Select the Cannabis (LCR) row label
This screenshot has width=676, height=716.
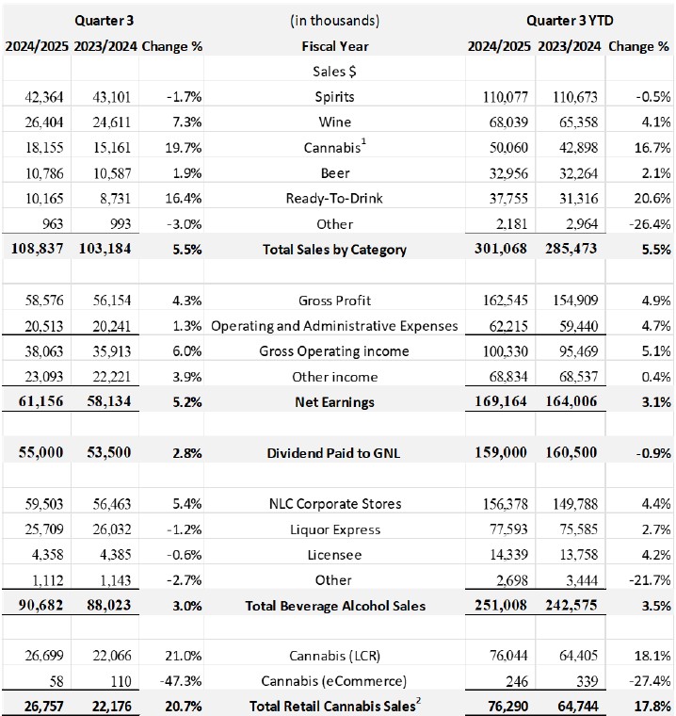[x=334, y=657]
